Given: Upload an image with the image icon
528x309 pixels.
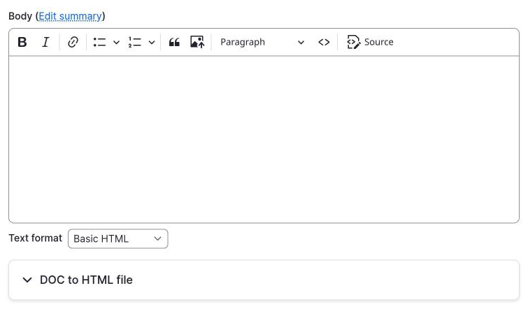Looking at the screenshot, I should (x=197, y=43).
